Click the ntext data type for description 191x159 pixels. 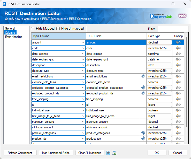tap(159, 65)
